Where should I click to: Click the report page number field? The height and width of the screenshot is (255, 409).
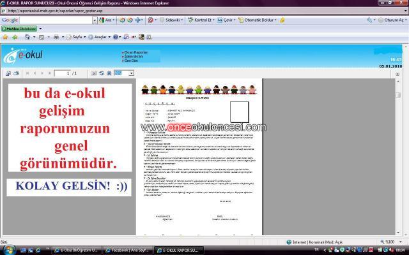tap(63, 74)
